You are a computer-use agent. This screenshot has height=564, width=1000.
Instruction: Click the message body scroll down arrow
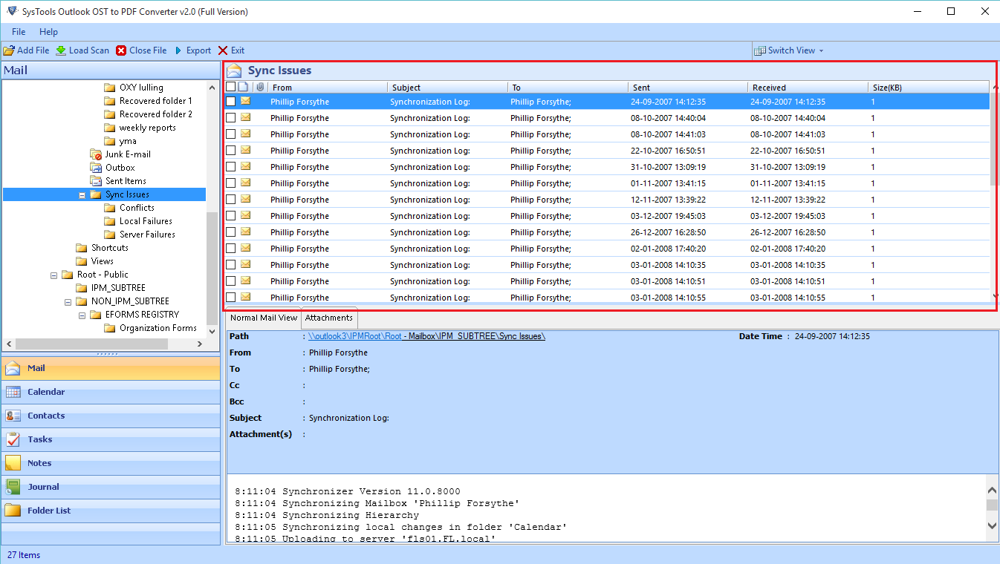pos(992,525)
